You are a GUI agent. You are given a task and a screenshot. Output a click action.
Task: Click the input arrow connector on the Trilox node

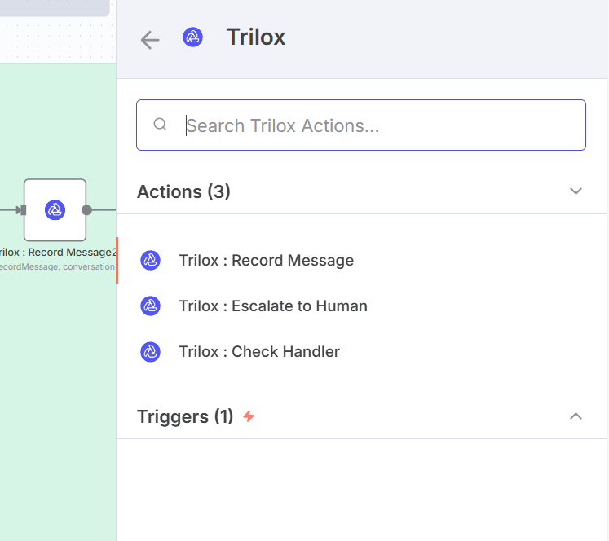[x=20, y=210]
